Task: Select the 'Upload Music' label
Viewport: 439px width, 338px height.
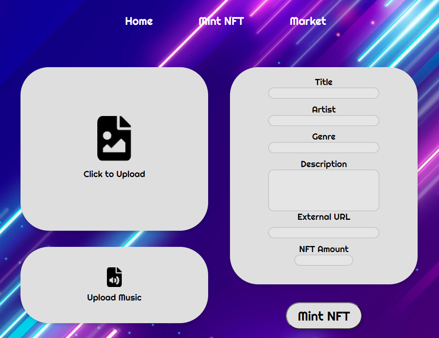Action: click(114, 297)
